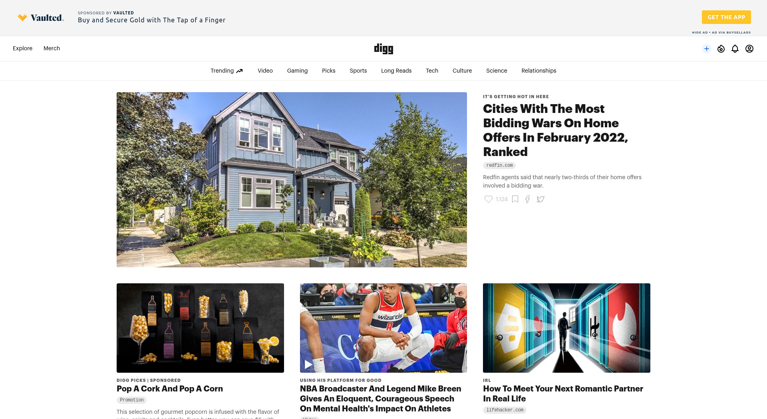This screenshot has height=419, width=767.
Task: Bookmark the Cities bidding wars article
Action: click(515, 199)
